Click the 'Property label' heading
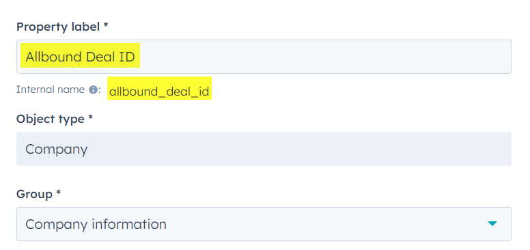 click(58, 27)
